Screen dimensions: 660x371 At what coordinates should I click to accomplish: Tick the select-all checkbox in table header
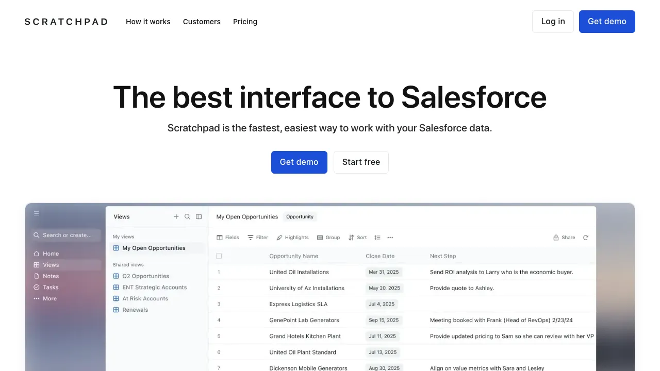[x=219, y=256]
